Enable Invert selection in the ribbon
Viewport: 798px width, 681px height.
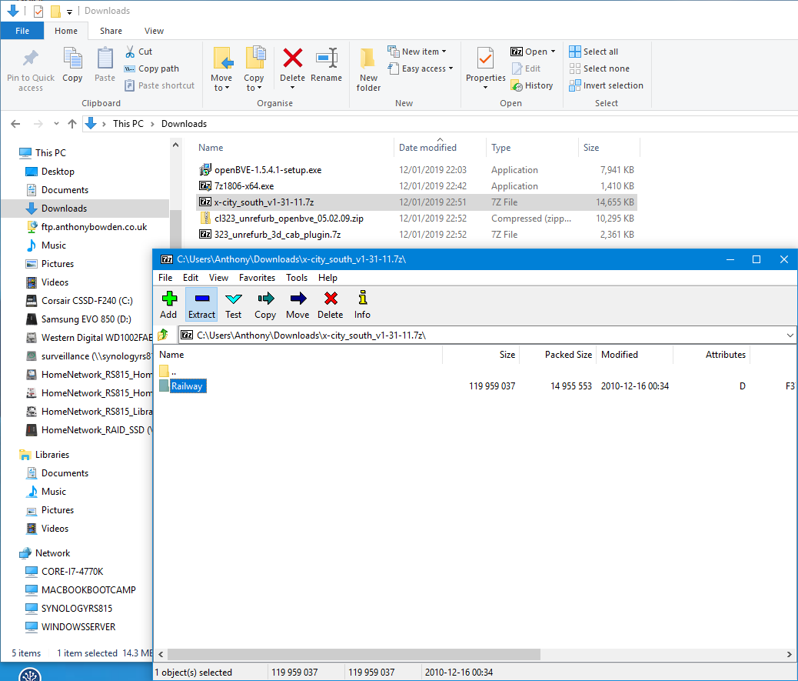tap(607, 85)
